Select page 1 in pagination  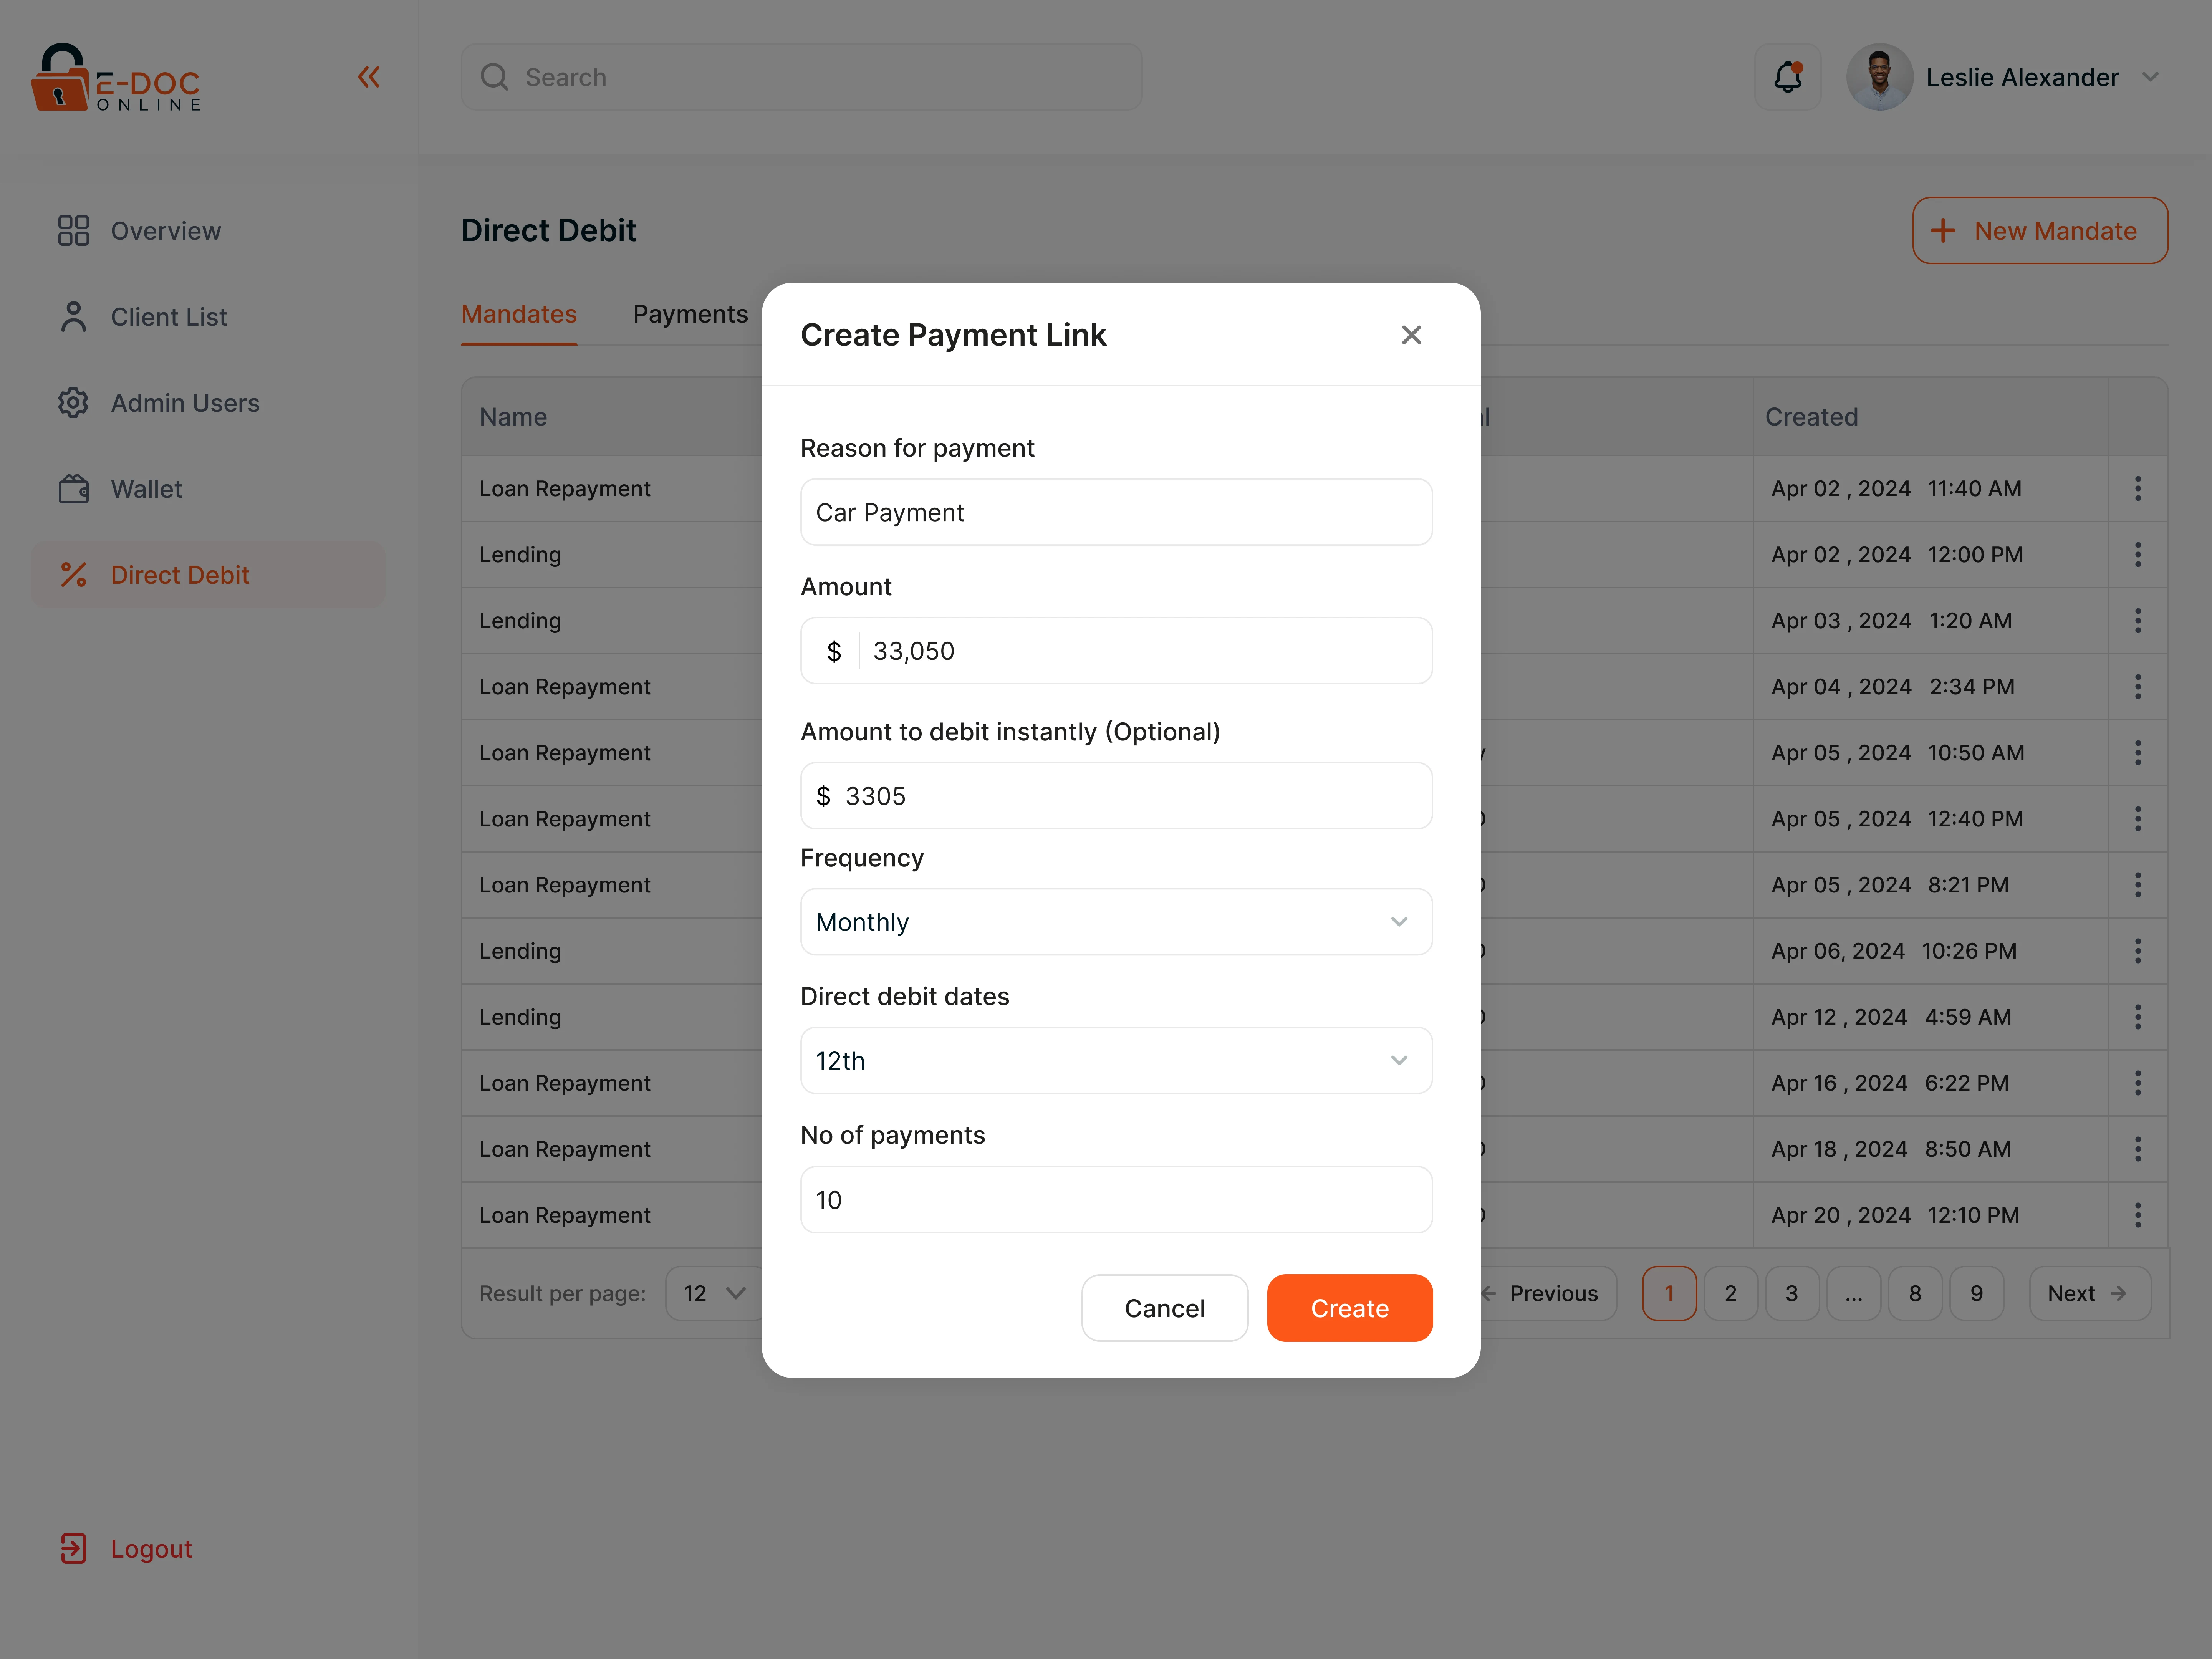pyautogui.click(x=1669, y=1294)
